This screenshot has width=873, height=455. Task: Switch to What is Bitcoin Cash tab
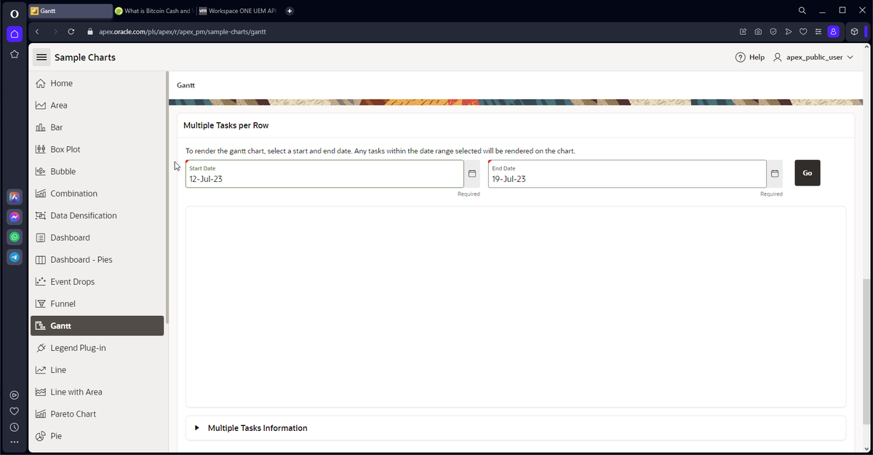click(153, 11)
